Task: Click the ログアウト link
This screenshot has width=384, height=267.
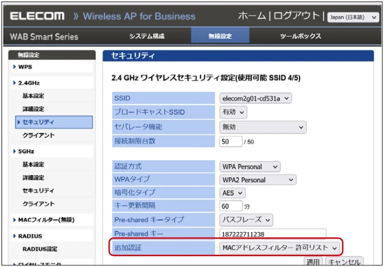Action: point(296,16)
